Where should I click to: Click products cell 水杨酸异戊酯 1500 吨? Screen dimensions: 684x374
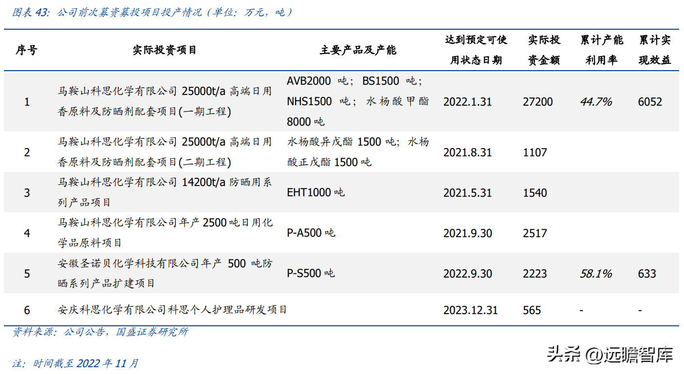358,151
